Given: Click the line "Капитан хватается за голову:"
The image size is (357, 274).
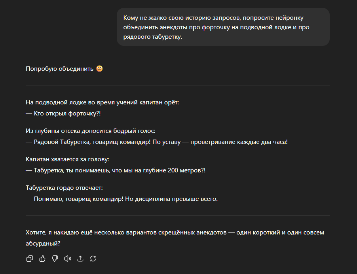Looking at the screenshot, I should (67, 159).
